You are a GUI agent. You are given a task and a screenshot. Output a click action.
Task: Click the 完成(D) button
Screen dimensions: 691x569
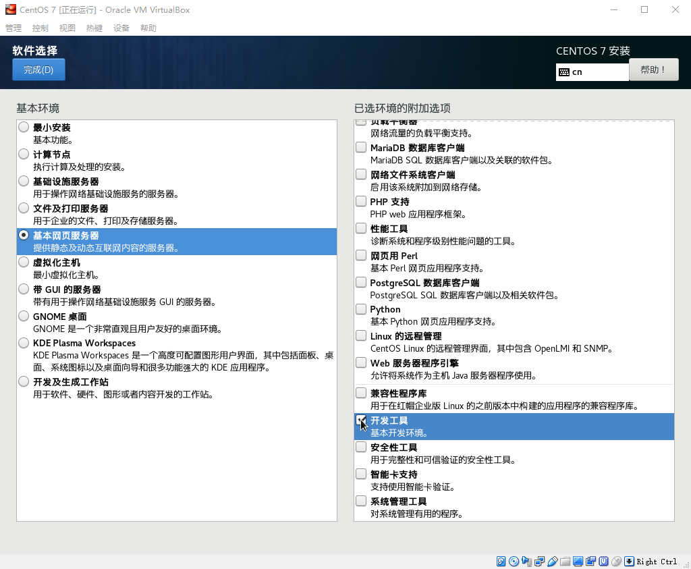[38, 70]
